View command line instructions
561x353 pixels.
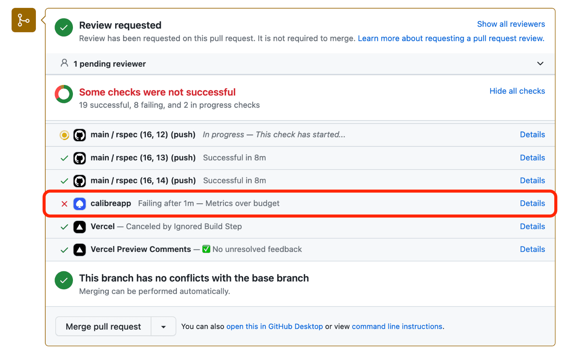397,326
